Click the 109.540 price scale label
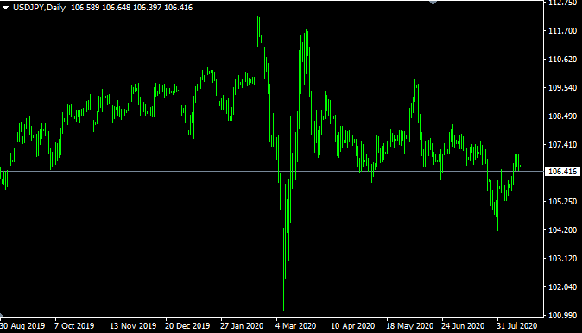This screenshot has height=333, width=582. point(563,88)
